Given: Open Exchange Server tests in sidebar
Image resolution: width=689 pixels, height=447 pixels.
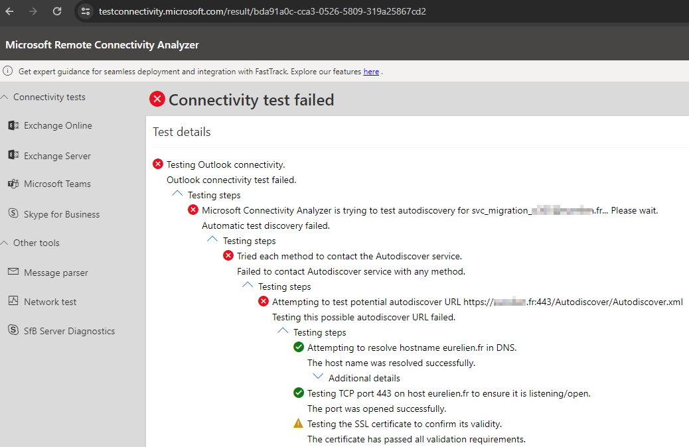Looking at the screenshot, I should (x=57, y=156).
